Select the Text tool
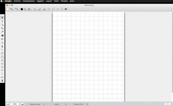 [2, 81]
